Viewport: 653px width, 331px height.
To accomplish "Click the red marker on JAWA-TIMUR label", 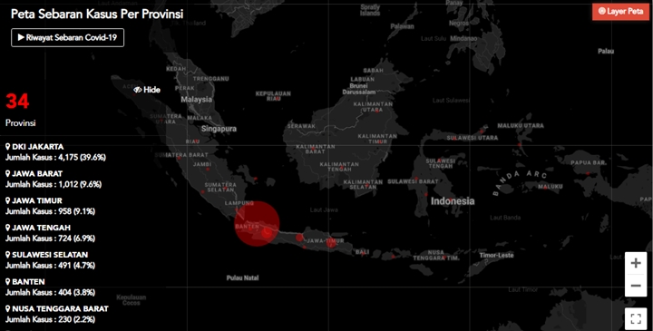I will (x=332, y=243).
